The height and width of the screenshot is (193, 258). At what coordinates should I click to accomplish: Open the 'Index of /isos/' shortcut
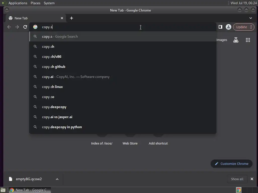[x=102, y=143]
